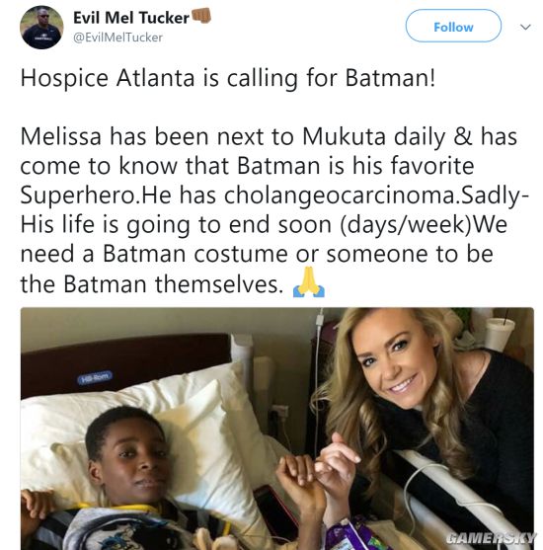Click the white cup on the shelf
This screenshot has height=550, width=543.
point(499,333)
